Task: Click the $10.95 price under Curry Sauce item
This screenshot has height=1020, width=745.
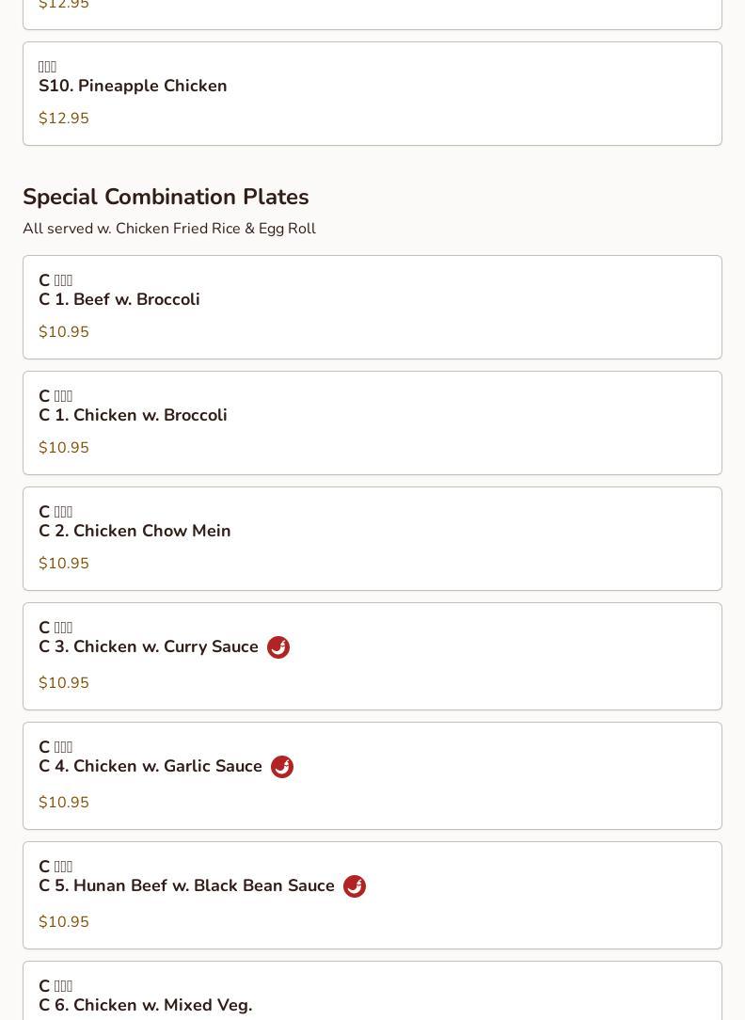Action: 64,683
